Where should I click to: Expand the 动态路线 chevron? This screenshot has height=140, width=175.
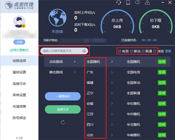(75, 62)
